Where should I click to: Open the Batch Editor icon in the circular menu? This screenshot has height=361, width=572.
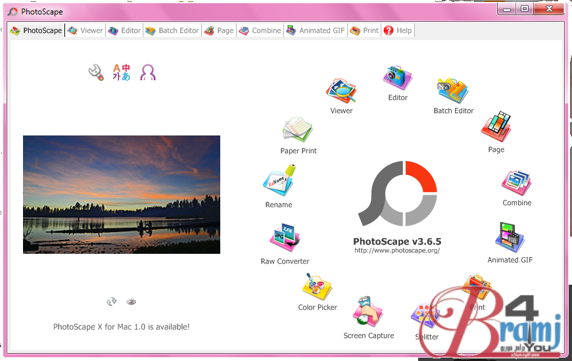click(x=453, y=91)
